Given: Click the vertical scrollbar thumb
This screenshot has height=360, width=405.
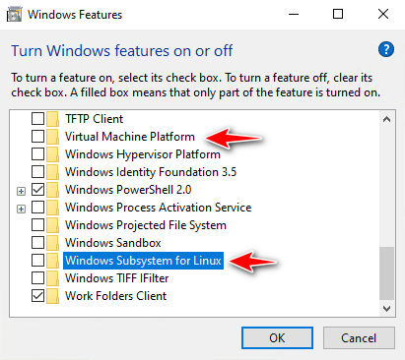Looking at the screenshot, I should point(386,273).
